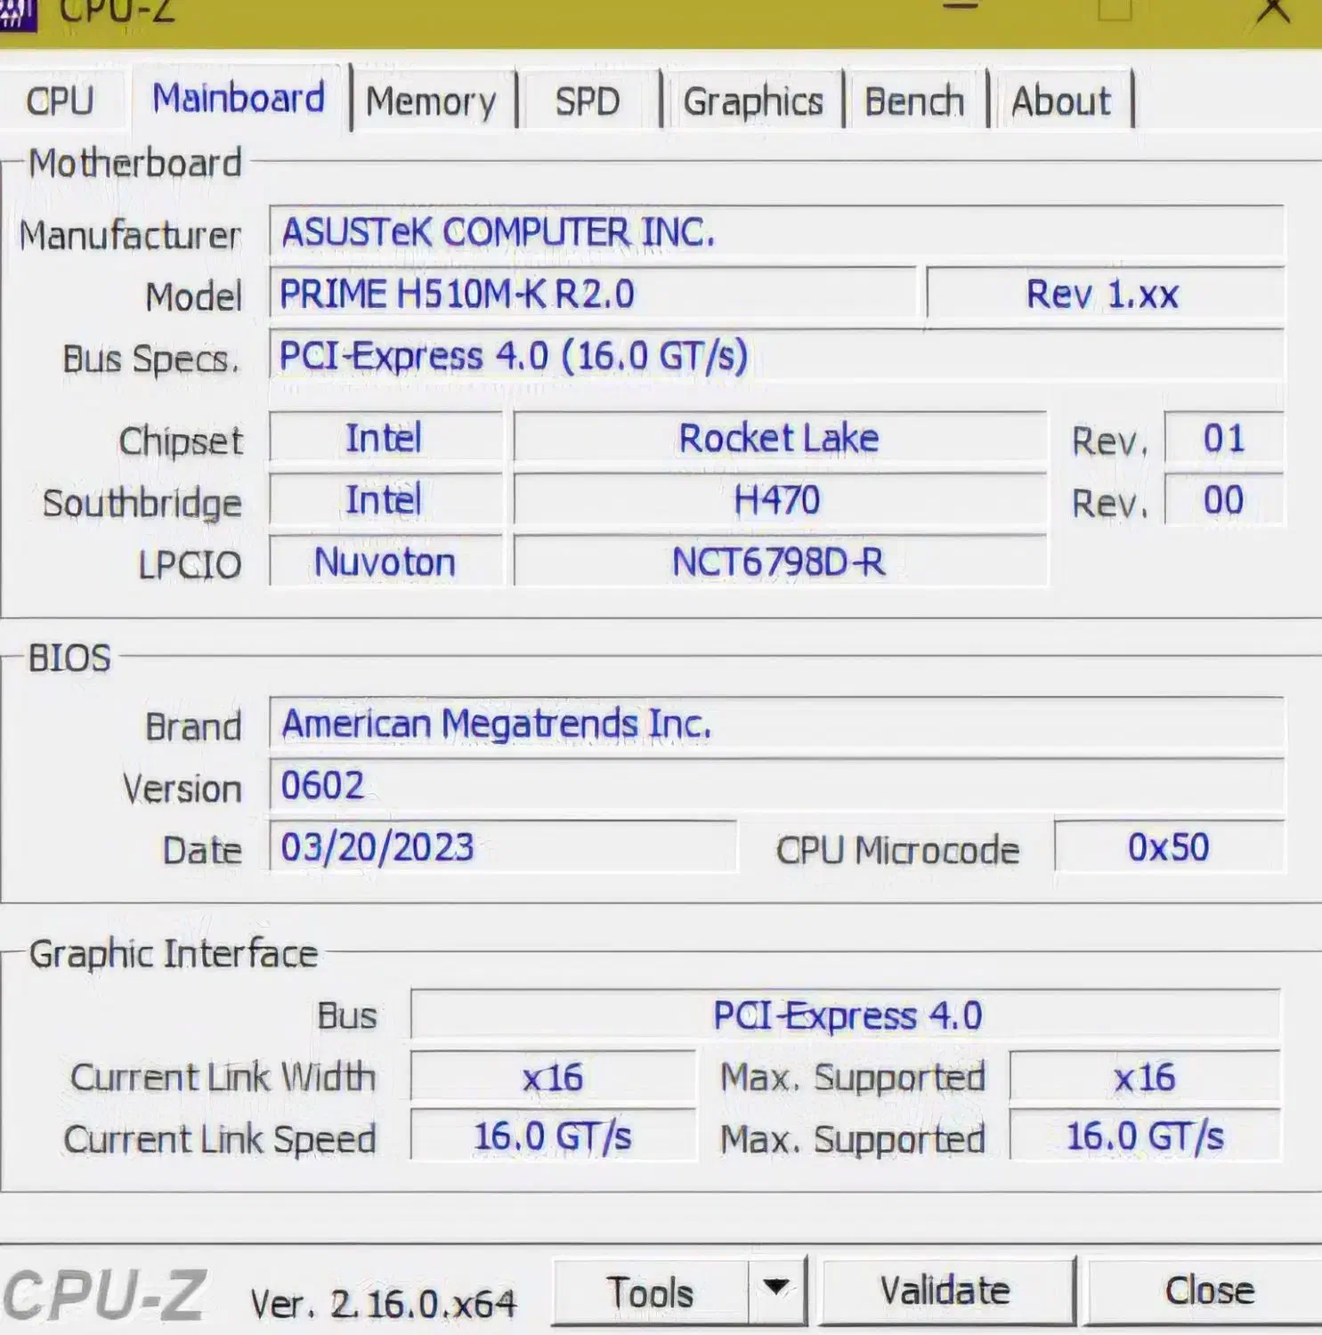Image resolution: width=1322 pixels, height=1335 pixels.
Task: Select the NCT6798D-R LPCIO field
Action: point(780,562)
